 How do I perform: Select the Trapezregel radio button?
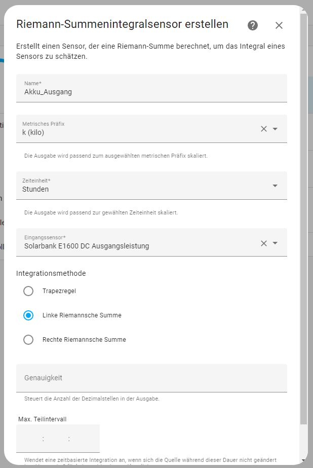click(28, 291)
